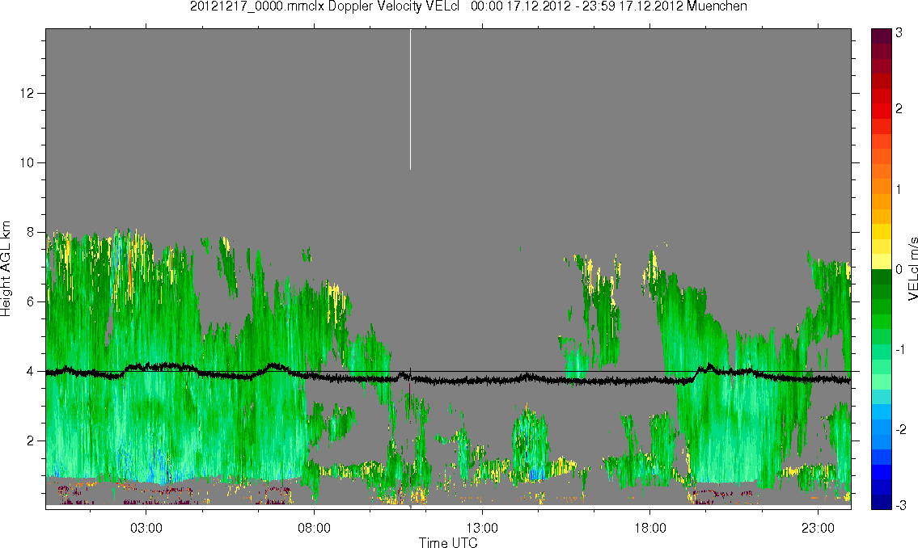Pick the pale yellow colorbar segment above 0
Screen dimensions: 918x548
(x=881, y=261)
